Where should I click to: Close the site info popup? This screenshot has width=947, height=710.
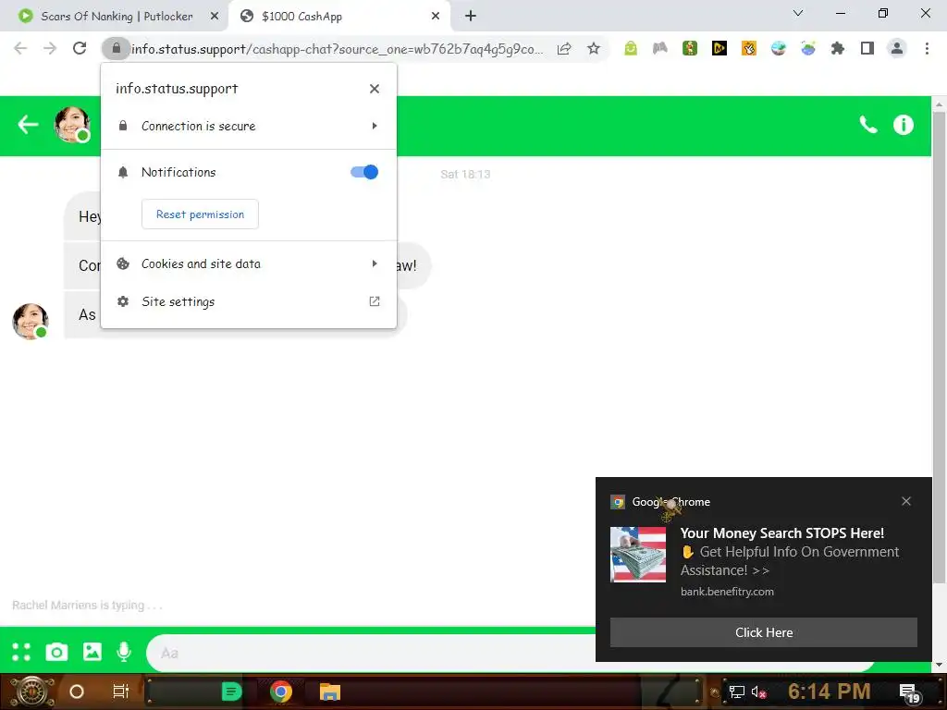375,89
